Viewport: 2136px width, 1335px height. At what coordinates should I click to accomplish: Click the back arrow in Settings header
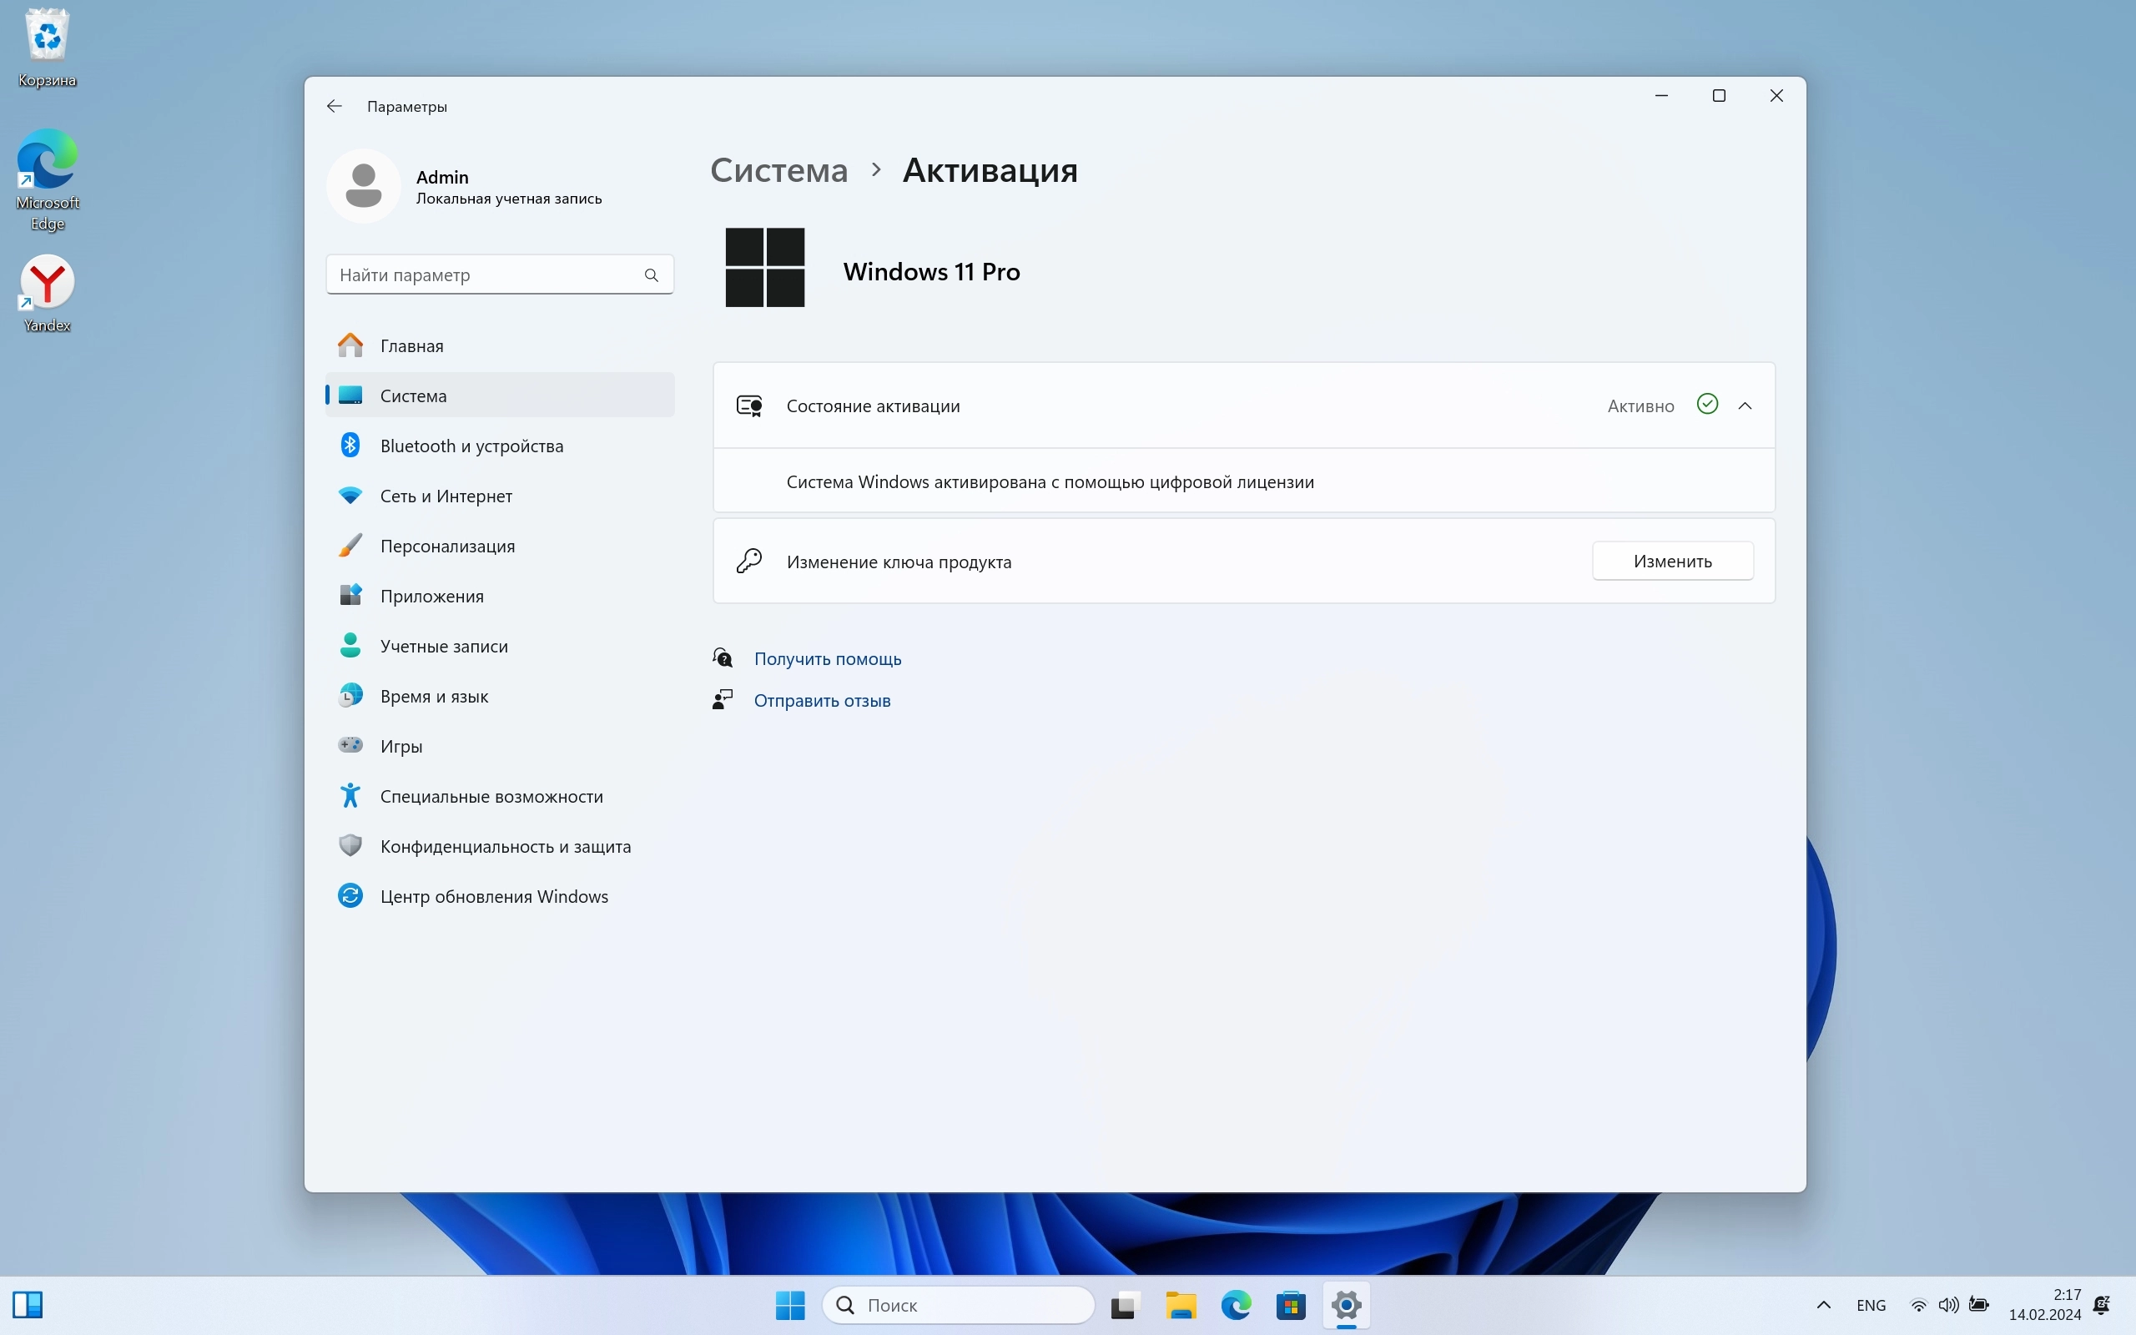[334, 106]
